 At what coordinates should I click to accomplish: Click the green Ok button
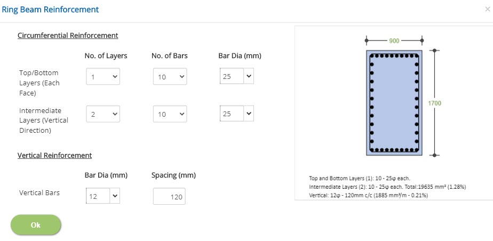(x=36, y=225)
